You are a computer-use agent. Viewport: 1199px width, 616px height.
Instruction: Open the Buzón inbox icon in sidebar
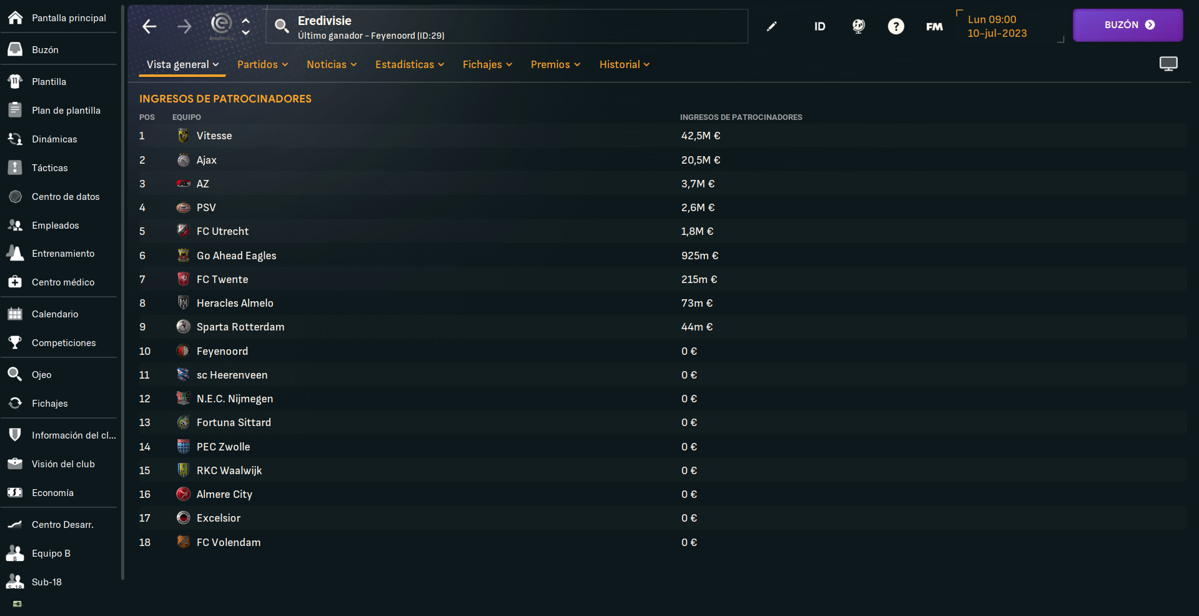tap(15, 49)
